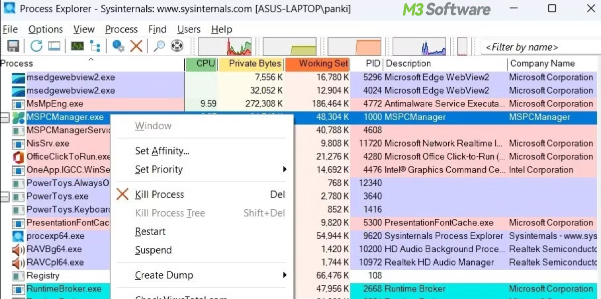Select Restart in the context menu
This screenshot has height=299, width=601.
tap(201, 231)
